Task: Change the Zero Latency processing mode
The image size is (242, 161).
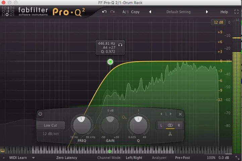Action: [x=67, y=158]
